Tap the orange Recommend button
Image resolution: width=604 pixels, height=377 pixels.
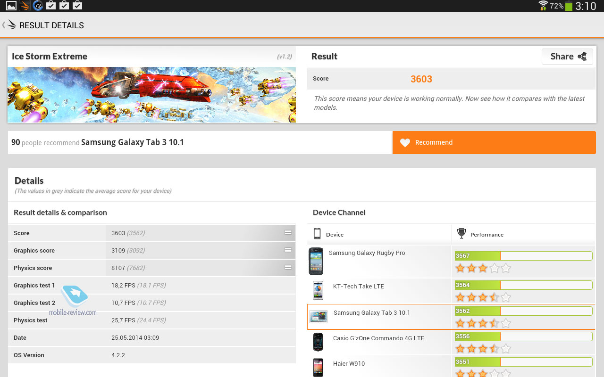494,142
